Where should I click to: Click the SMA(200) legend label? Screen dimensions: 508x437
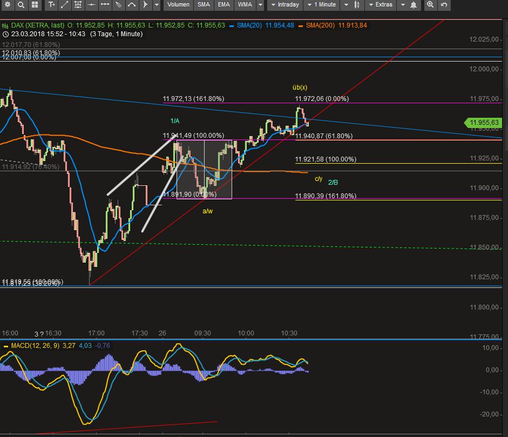[x=320, y=25]
